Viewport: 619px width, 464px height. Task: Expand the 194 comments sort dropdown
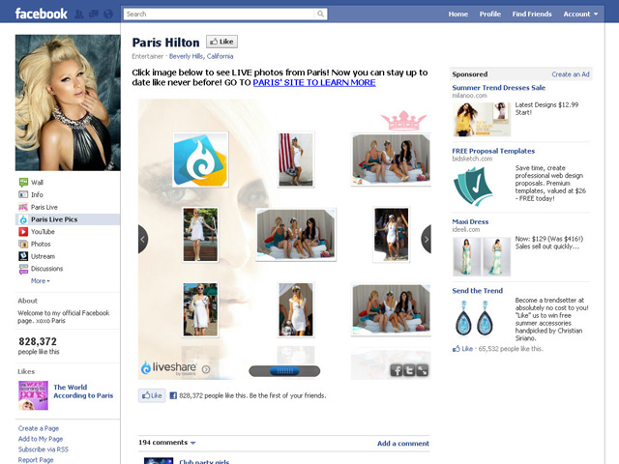pos(193,443)
